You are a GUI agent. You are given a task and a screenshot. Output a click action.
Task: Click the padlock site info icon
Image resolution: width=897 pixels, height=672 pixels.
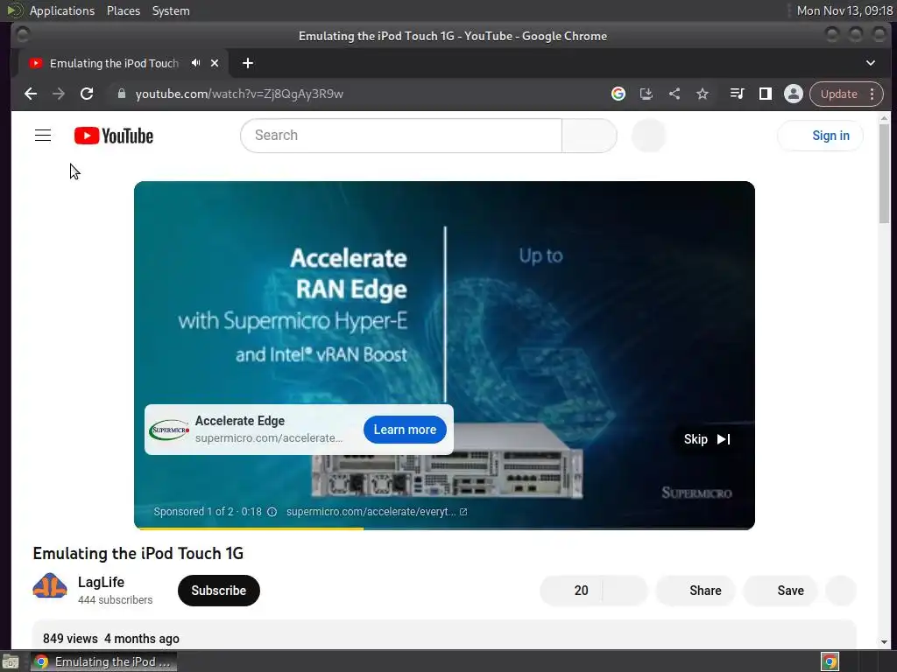pos(121,93)
